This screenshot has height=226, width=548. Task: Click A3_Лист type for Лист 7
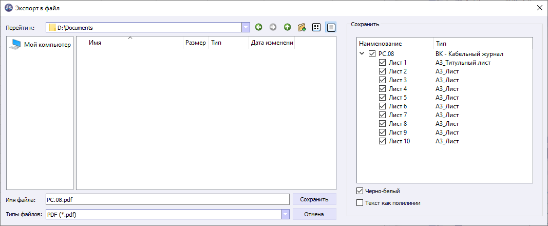coord(447,115)
